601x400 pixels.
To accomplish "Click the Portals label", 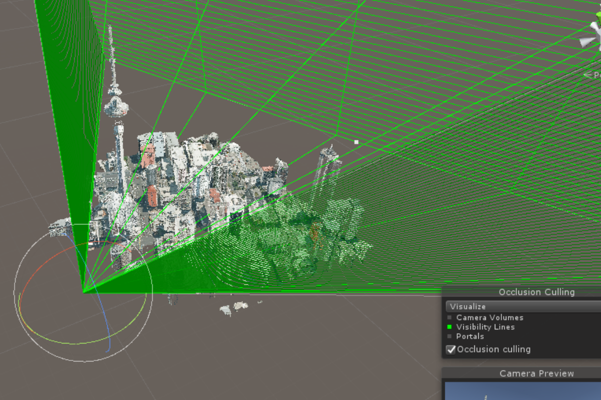I will 470,336.
